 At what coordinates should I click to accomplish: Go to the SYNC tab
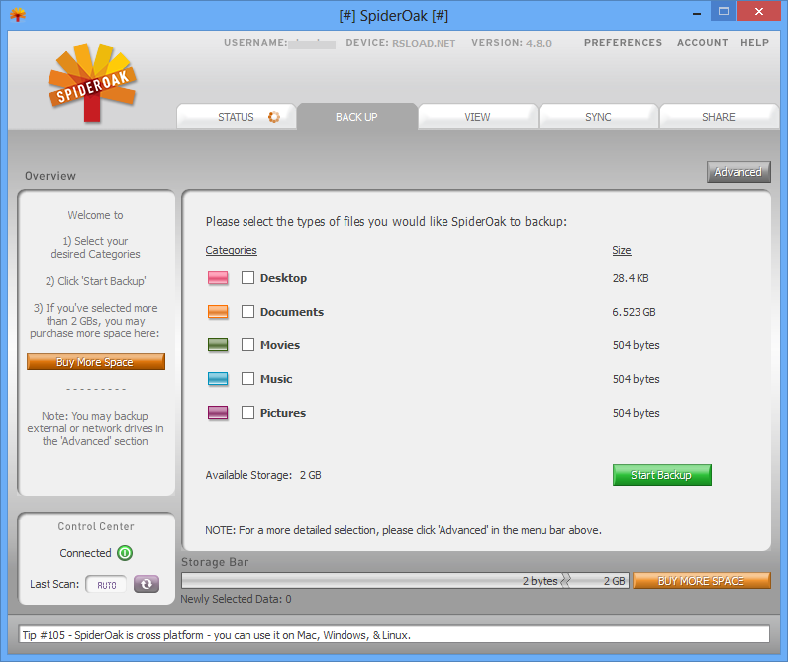(x=598, y=117)
